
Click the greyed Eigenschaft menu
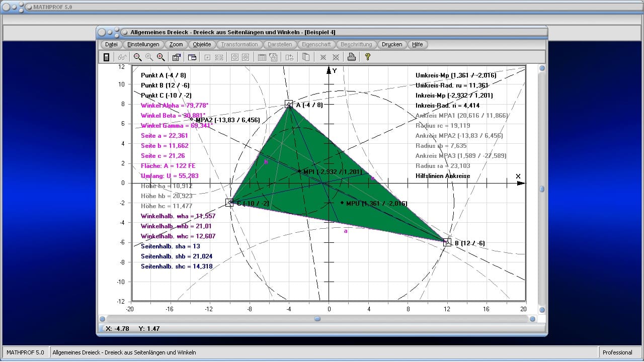click(x=316, y=44)
